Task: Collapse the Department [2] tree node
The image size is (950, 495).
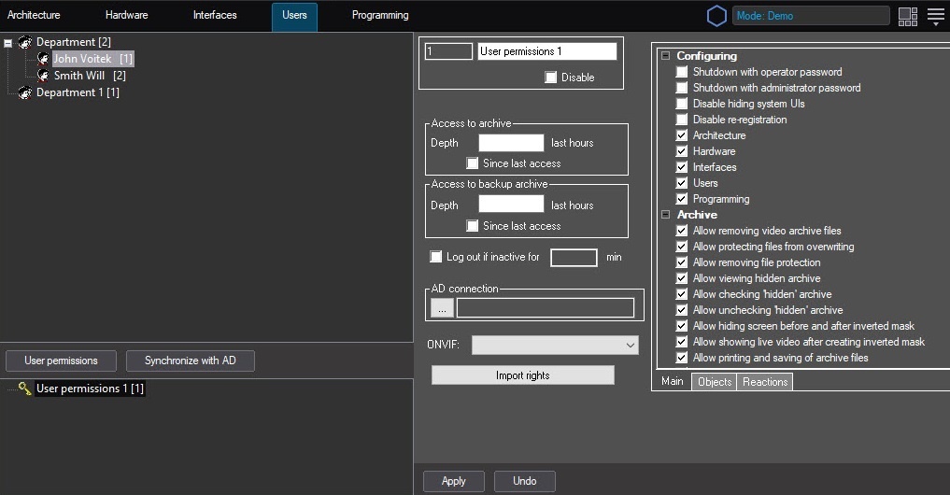Action: point(7,43)
